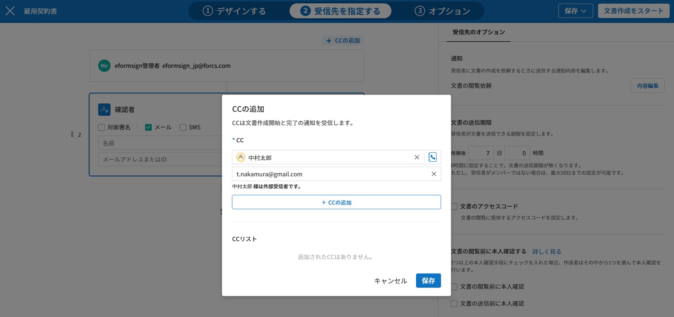Enable the 対面署名 checkbox
Image resolution: width=674 pixels, height=317 pixels.
point(102,127)
